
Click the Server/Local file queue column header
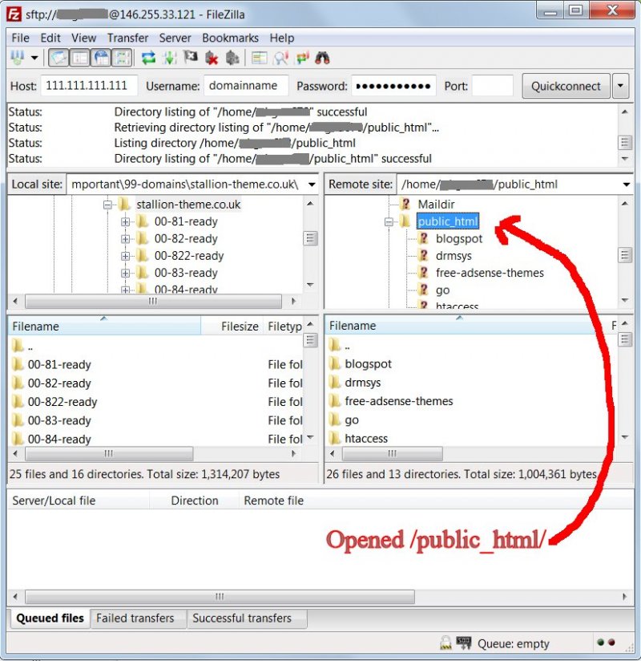[79, 501]
